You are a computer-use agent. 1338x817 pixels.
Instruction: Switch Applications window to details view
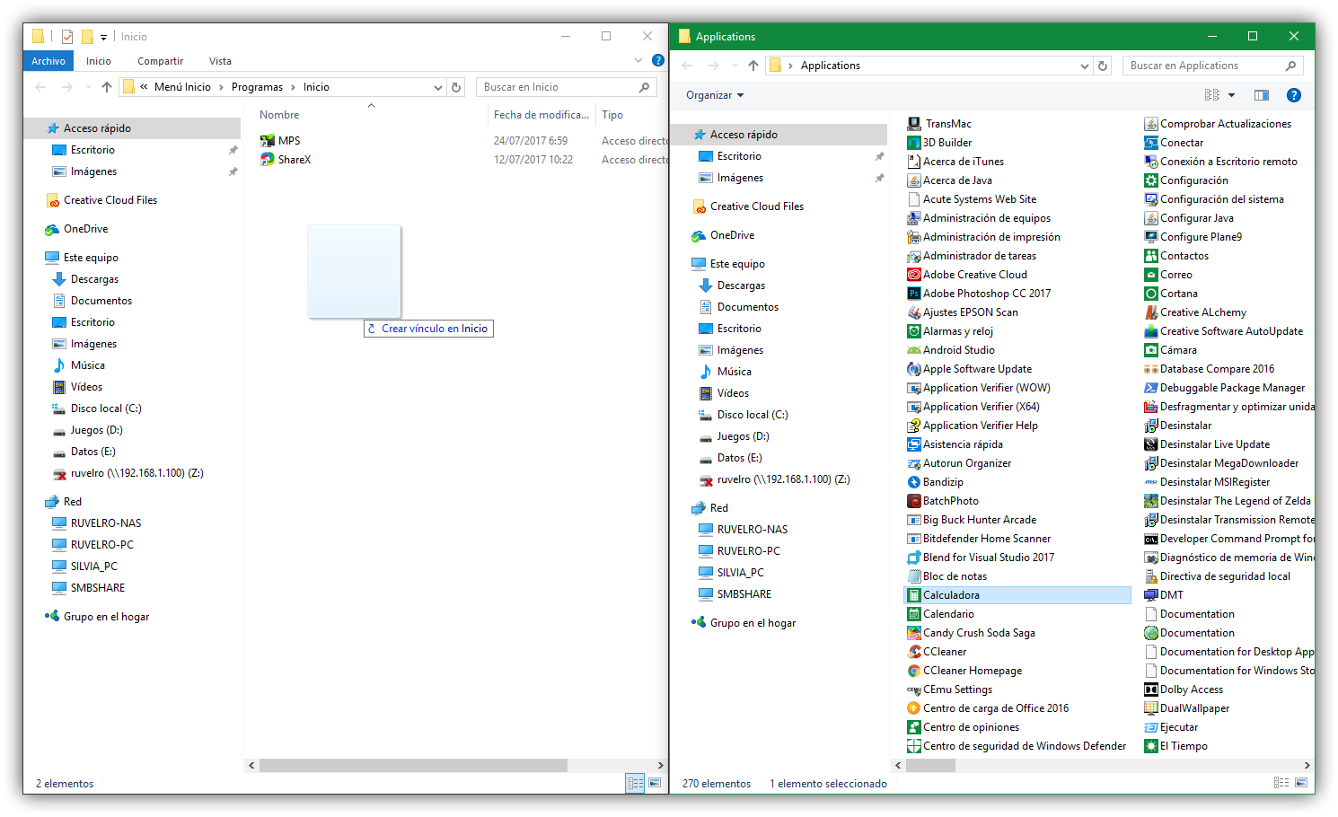(x=1281, y=783)
